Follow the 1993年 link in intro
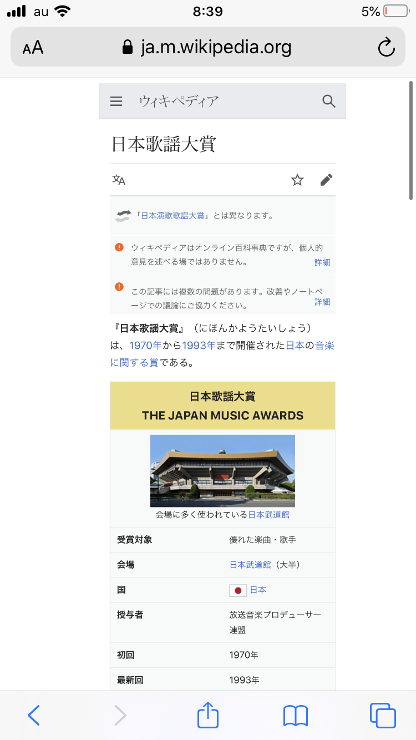The height and width of the screenshot is (740, 416). [x=199, y=345]
